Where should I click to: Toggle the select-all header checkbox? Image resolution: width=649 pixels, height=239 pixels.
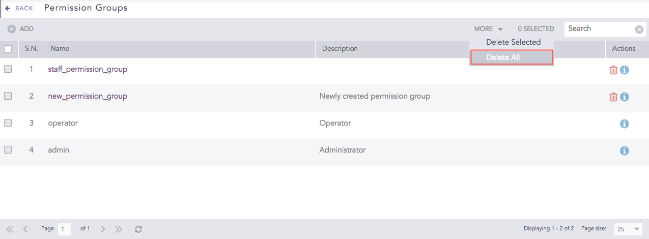coord(8,49)
